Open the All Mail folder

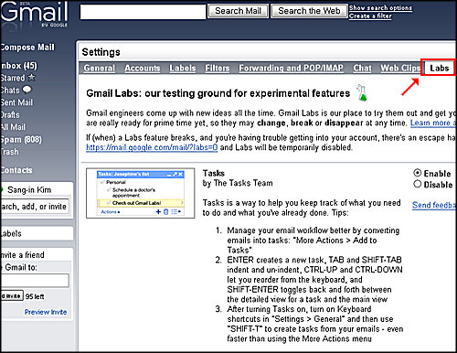(13, 127)
